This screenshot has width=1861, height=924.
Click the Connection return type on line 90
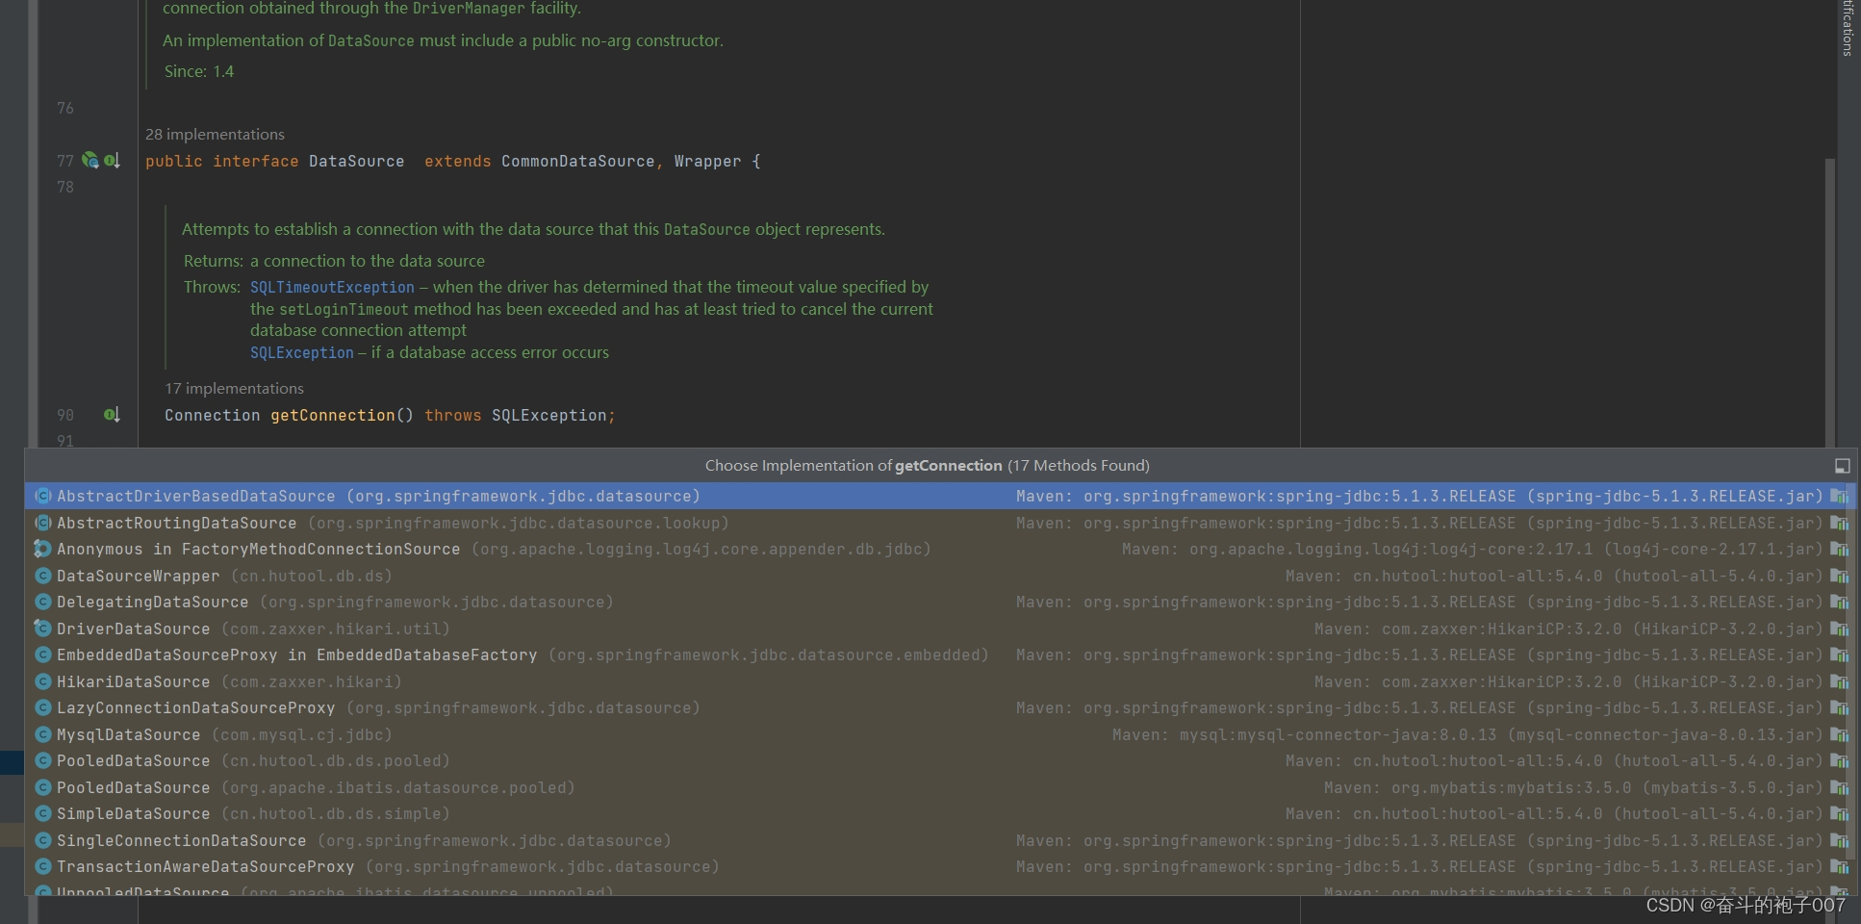coord(212,415)
